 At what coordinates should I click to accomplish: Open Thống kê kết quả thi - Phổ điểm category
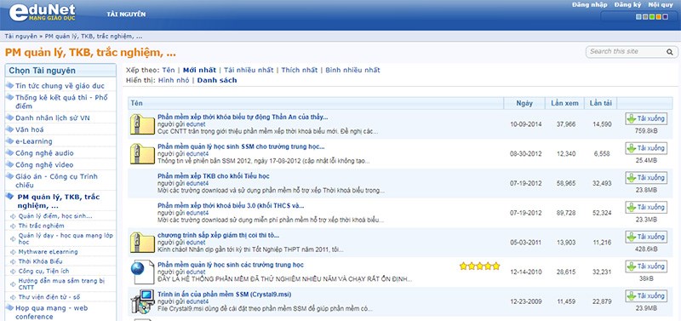point(61,101)
